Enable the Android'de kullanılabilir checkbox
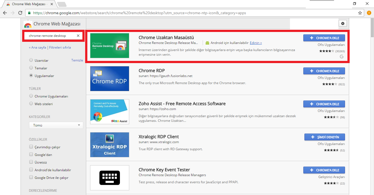374x195 pixels. pos(31,170)
